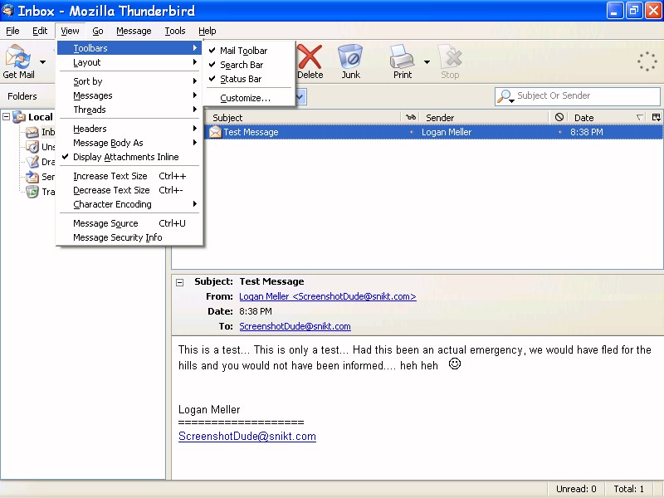Click the Stop toolbar icon

[x=450, y=56]
